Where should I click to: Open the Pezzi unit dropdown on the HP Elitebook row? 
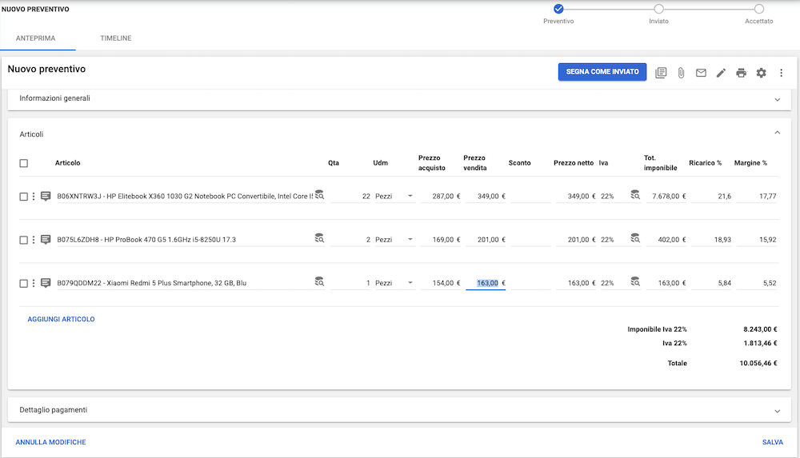(x=410, y=196)
